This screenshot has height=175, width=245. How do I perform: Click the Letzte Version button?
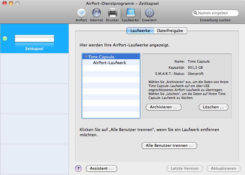click(185, 169)
